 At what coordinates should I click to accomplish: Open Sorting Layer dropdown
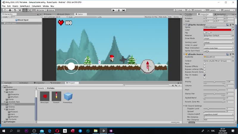pos(218,42)
